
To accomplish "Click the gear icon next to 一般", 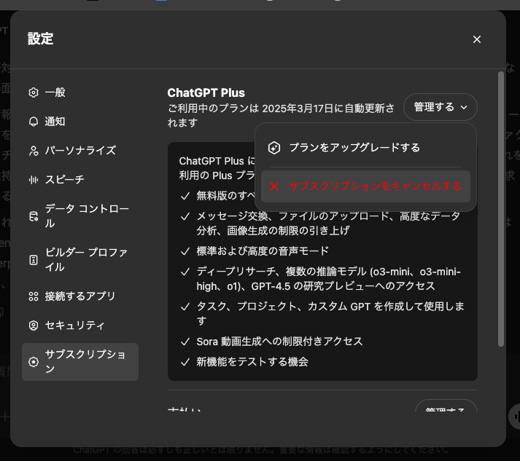I will pos(34,92).
